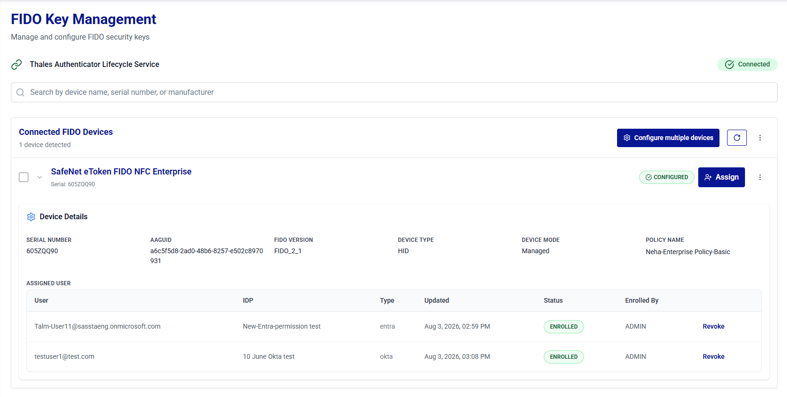Click ADMIN in Talm-User11 row
The image size is (787, 397).
[635, 326]
